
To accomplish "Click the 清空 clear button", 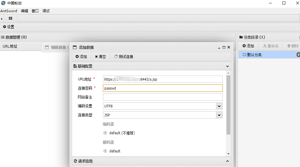I will click(x=100, y=57).
